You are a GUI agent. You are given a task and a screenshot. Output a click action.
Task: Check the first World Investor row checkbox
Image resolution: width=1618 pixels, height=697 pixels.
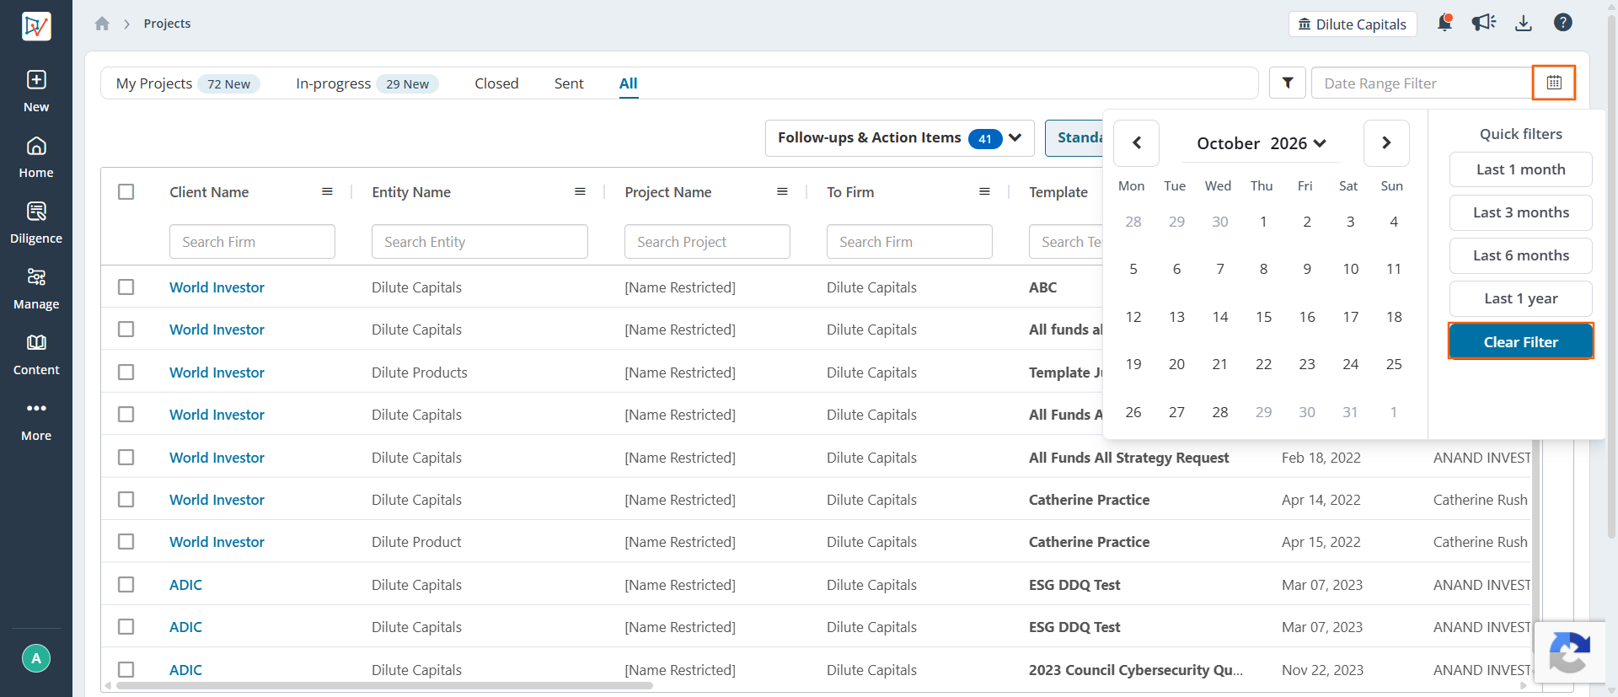(126, 287)
